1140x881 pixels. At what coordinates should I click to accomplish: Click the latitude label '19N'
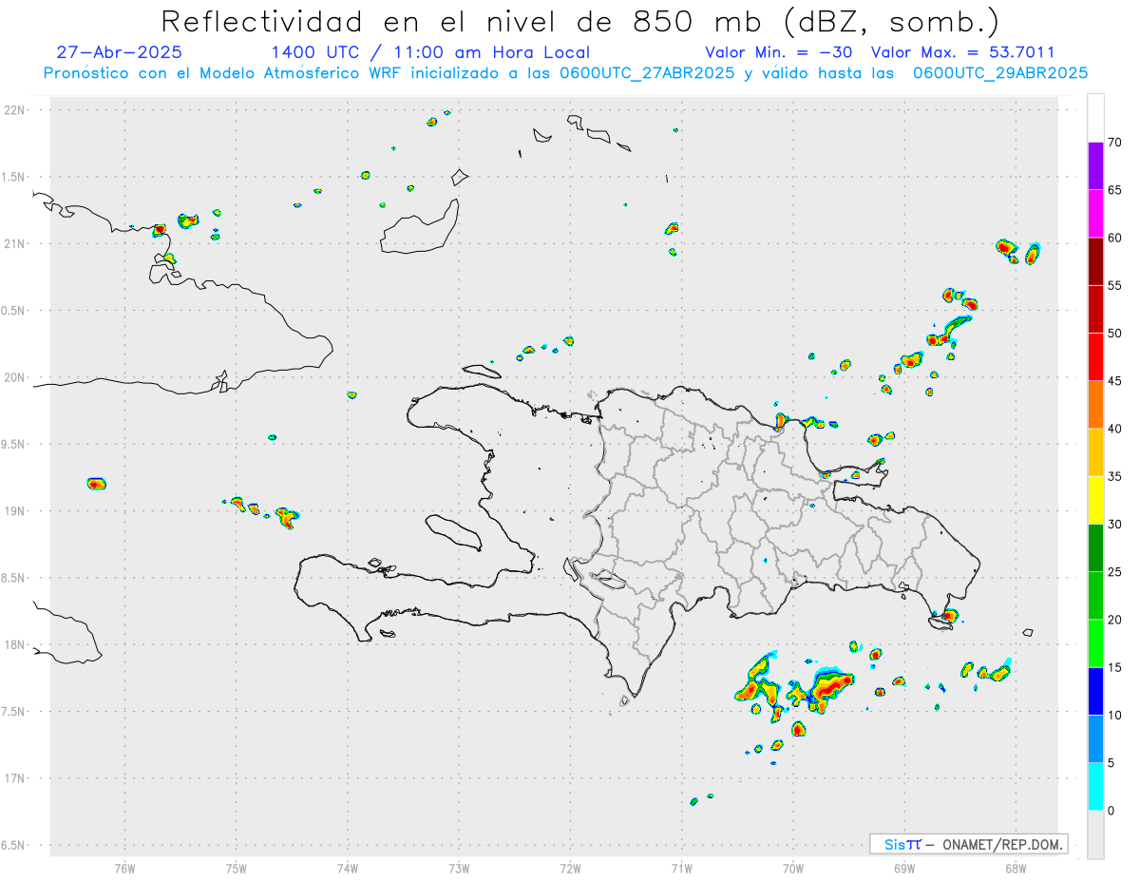(x=16, y=511)
